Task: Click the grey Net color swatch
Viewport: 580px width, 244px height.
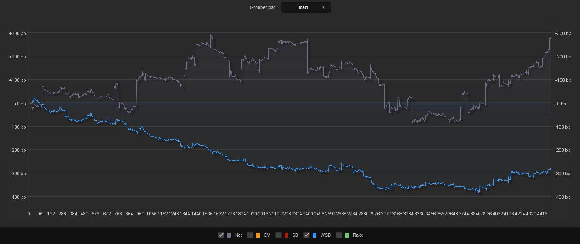Action: coord(229,235)
